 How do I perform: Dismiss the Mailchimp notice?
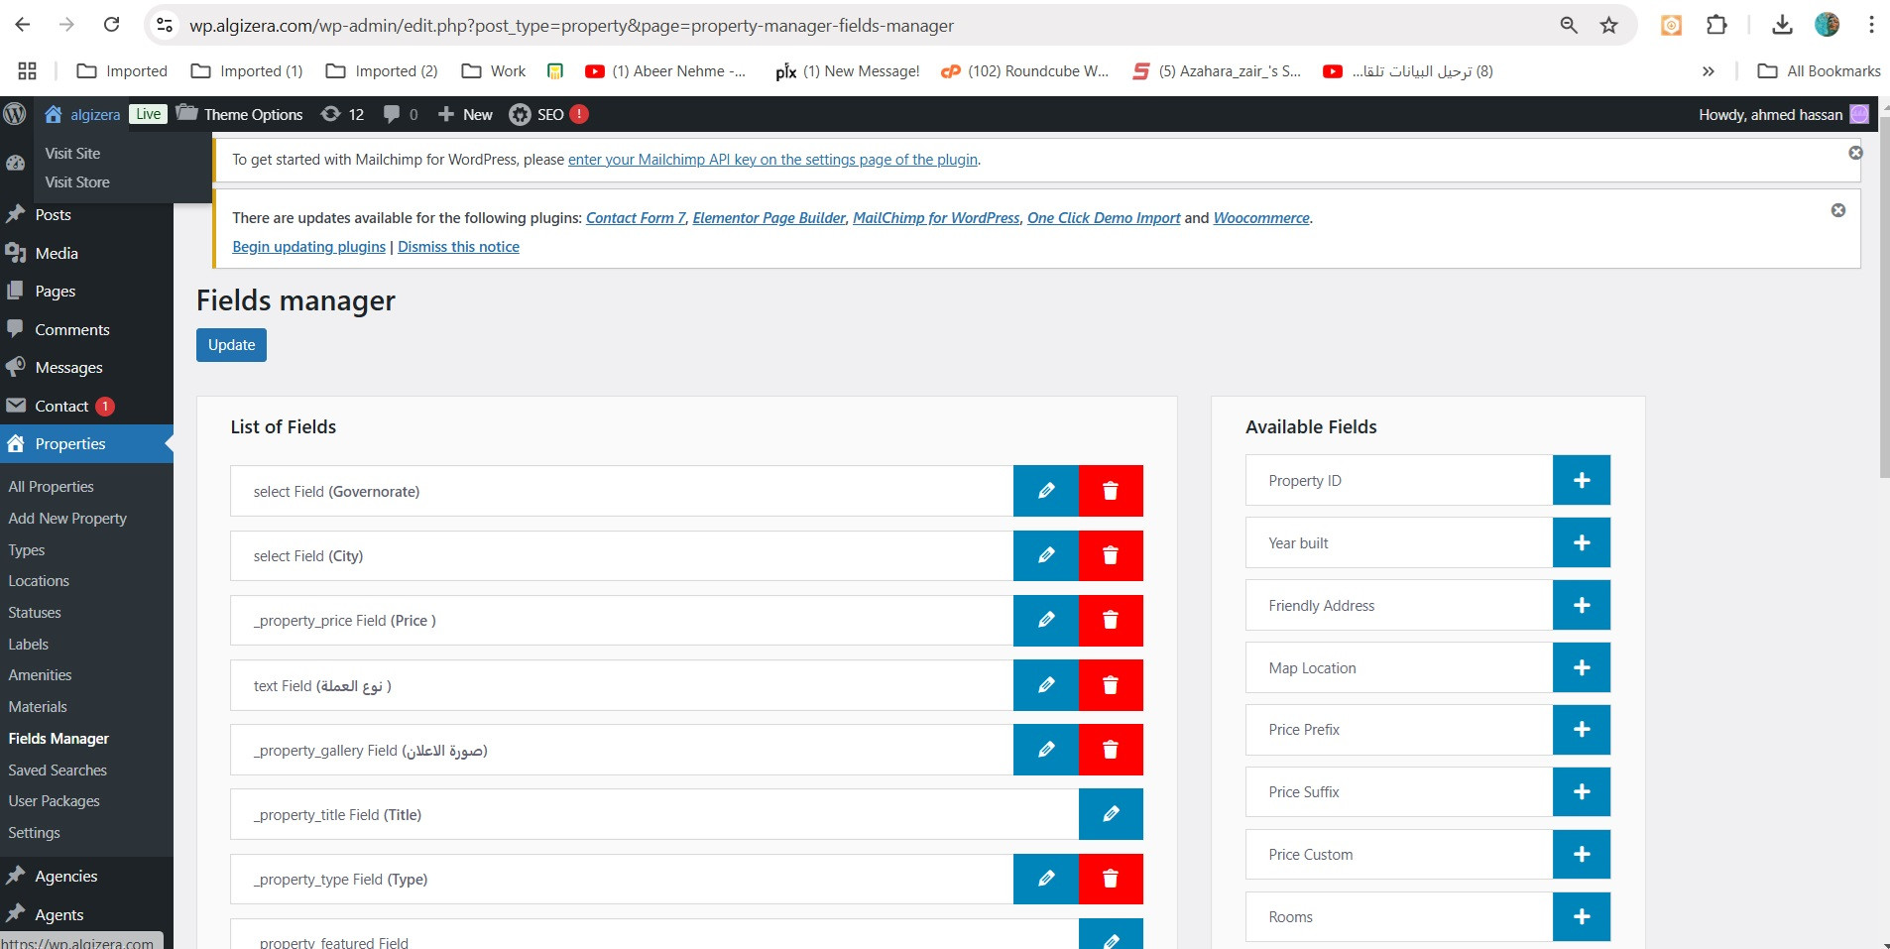click(x=1855, y=153)
